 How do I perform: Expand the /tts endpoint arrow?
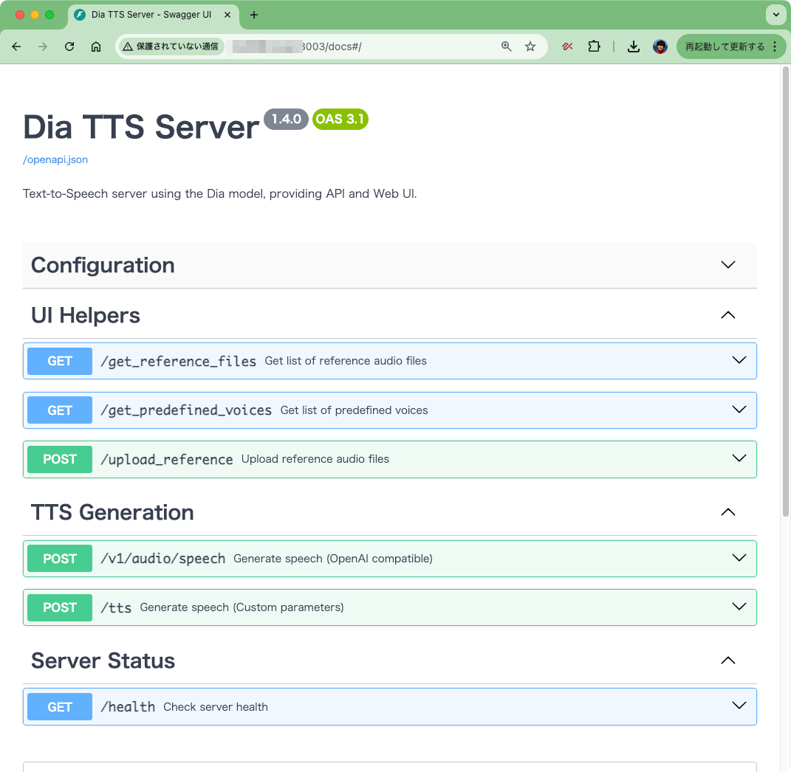739,607
